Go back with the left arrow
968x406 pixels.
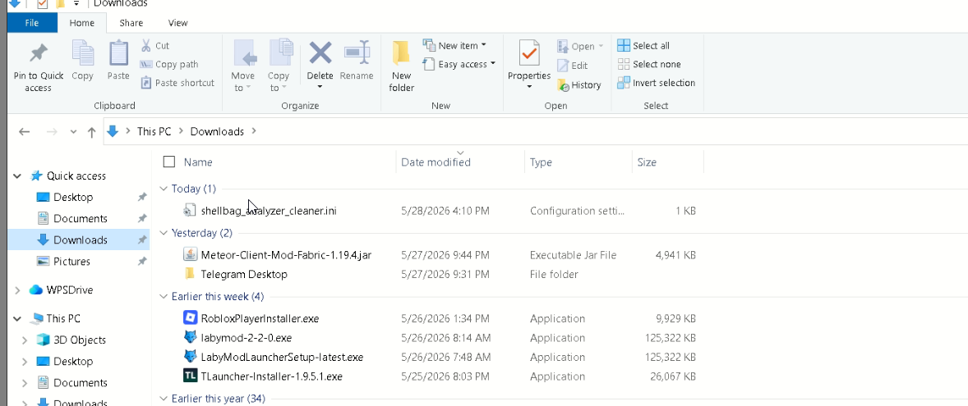coord(24,132)
